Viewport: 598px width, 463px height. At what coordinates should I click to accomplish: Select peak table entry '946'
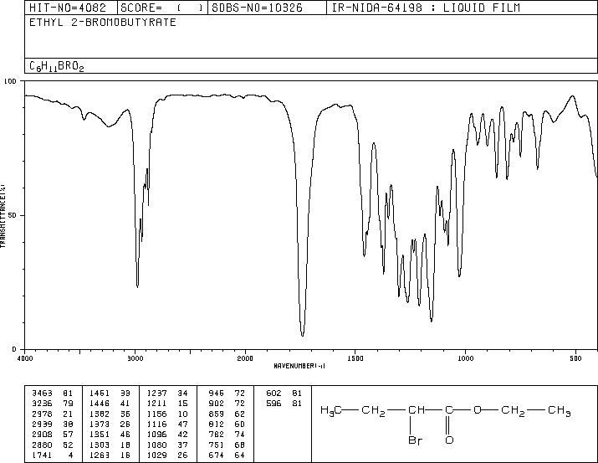point(217,394)
